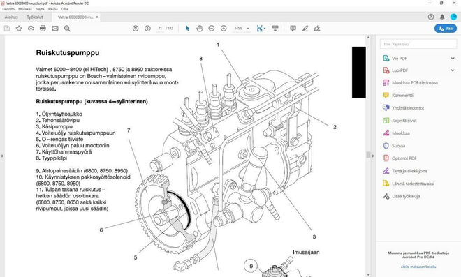Screen dimensions: 461x277
Task: Activate the hand pan tool
Action: tap(200, 29)
